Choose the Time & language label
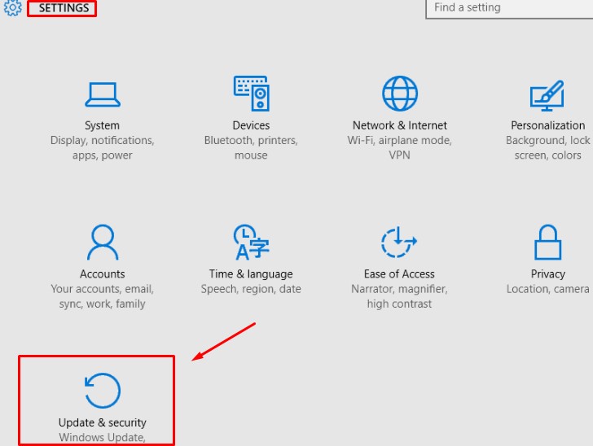Viewport: 593px width, 446px height. [251, 274]
